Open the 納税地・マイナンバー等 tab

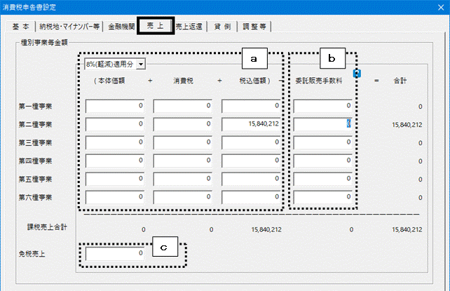(69, 27)
